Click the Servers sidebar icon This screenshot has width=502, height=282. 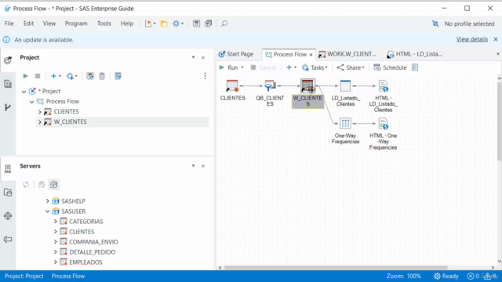[x=8, y=168]
